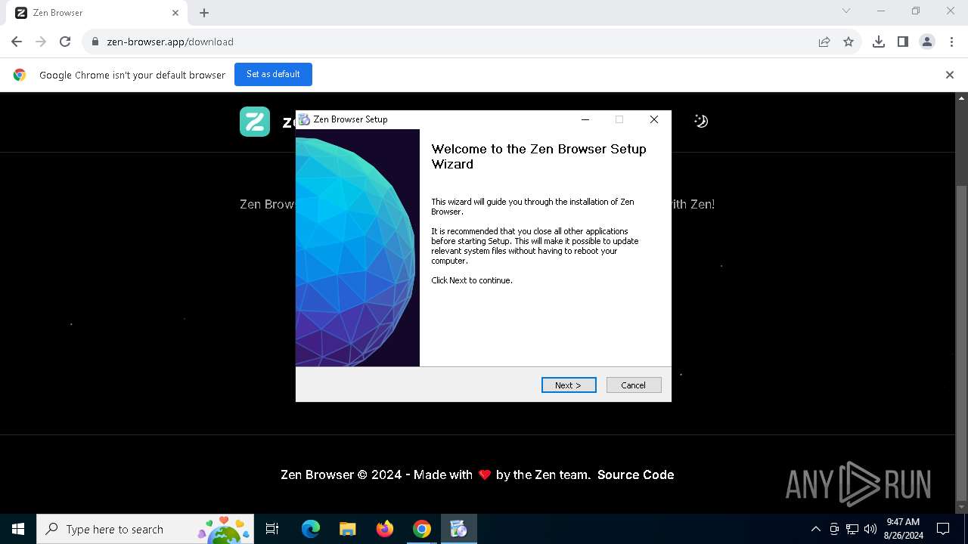View site info via lock icon
968x544 pixels.
[x=95, y=42]
